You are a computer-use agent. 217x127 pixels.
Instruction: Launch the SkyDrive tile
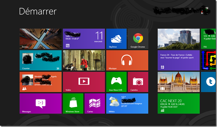116,39
